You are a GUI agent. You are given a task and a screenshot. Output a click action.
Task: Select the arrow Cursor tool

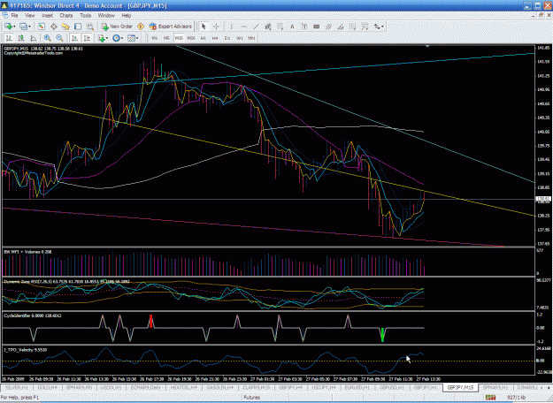(204, 27)
